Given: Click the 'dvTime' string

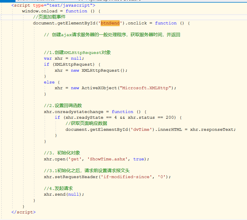Looking at the screenshot, I should tap(141, 130).
